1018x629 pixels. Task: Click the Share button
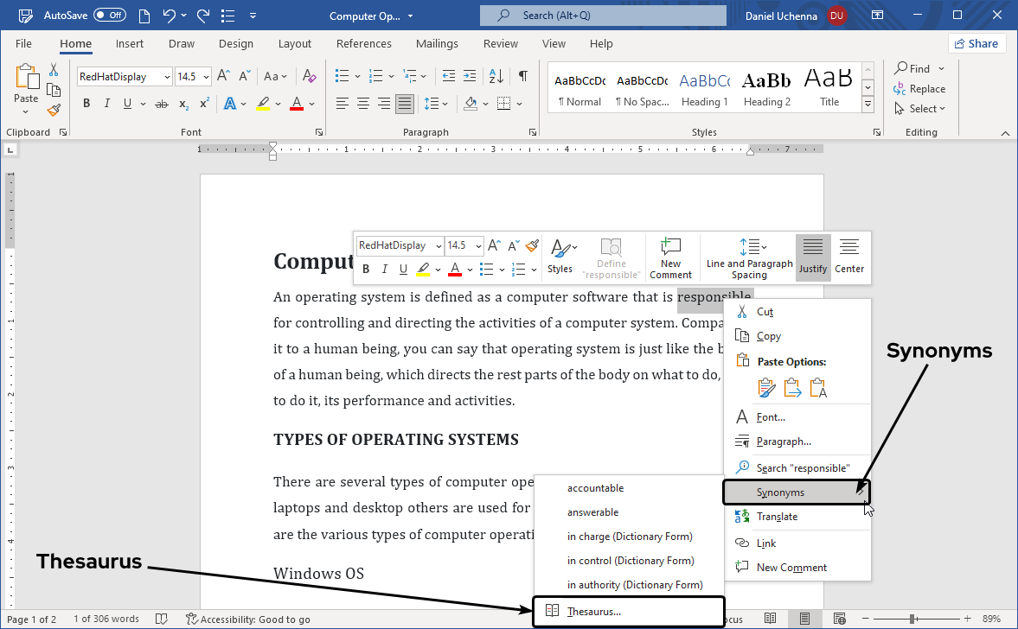976,44
